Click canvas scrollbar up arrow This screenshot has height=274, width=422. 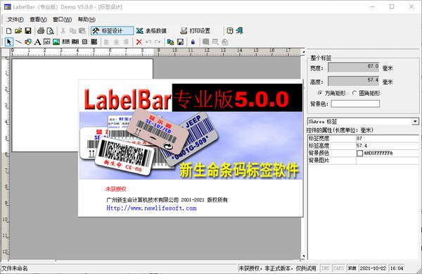tap(303, 51)
